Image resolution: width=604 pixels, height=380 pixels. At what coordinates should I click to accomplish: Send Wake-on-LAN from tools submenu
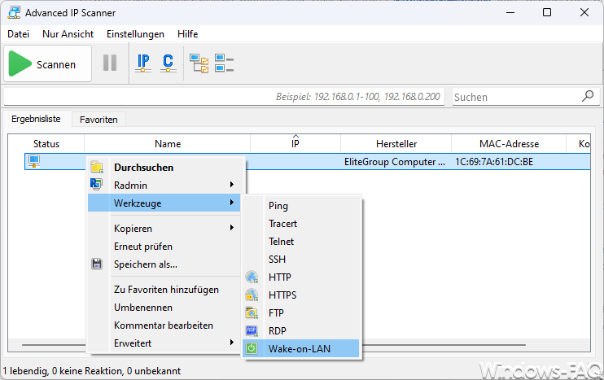(301, 348)
